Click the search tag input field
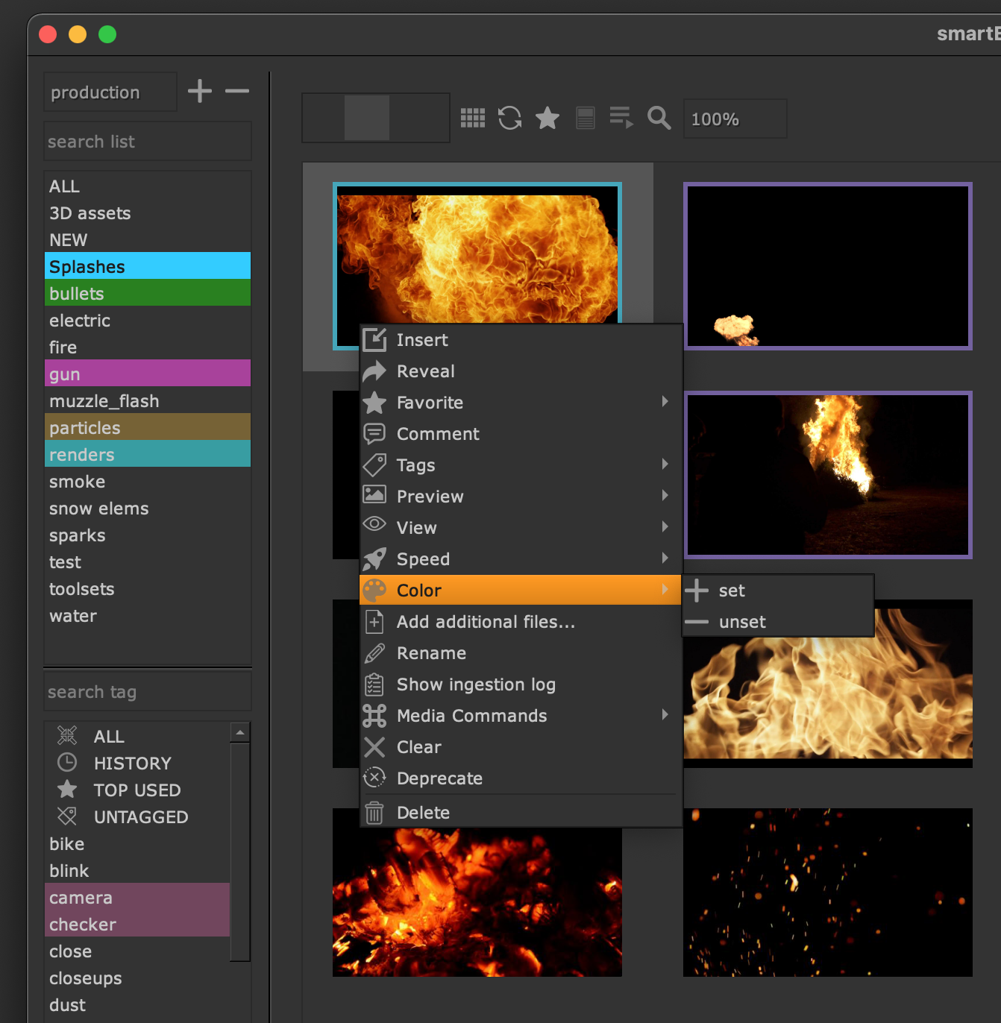This screenshot has height=1023, width=1001. click(147, 692)
